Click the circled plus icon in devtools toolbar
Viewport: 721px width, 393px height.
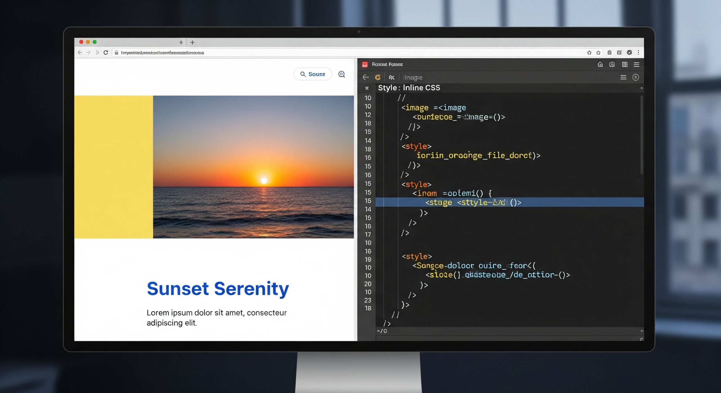[x=635, y=77]
